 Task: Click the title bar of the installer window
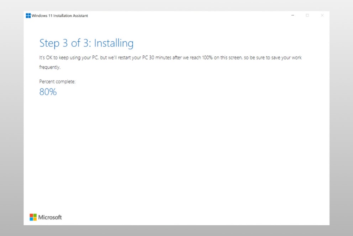[x=178, y=16]
